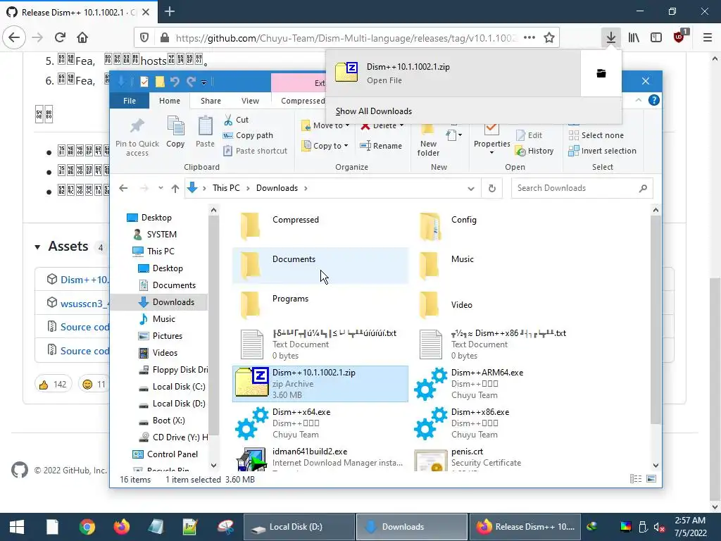Click Pin to Quick access icon

137,137
